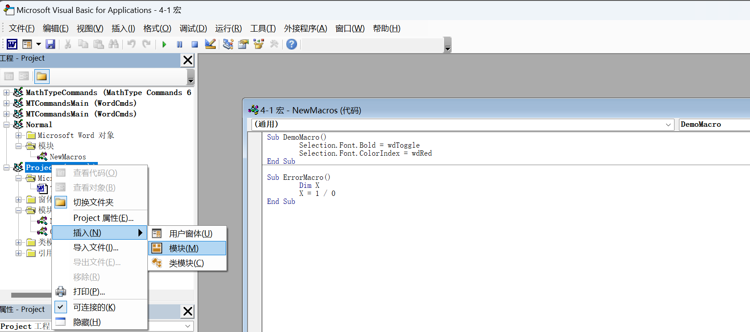Collapse the highlighted Project node
This screenshot has height=332, width=750.
[6, 168]
